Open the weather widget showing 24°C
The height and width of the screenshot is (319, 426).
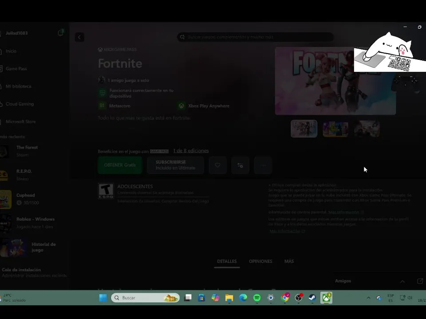pyautogui.click(x=13, y=298)
